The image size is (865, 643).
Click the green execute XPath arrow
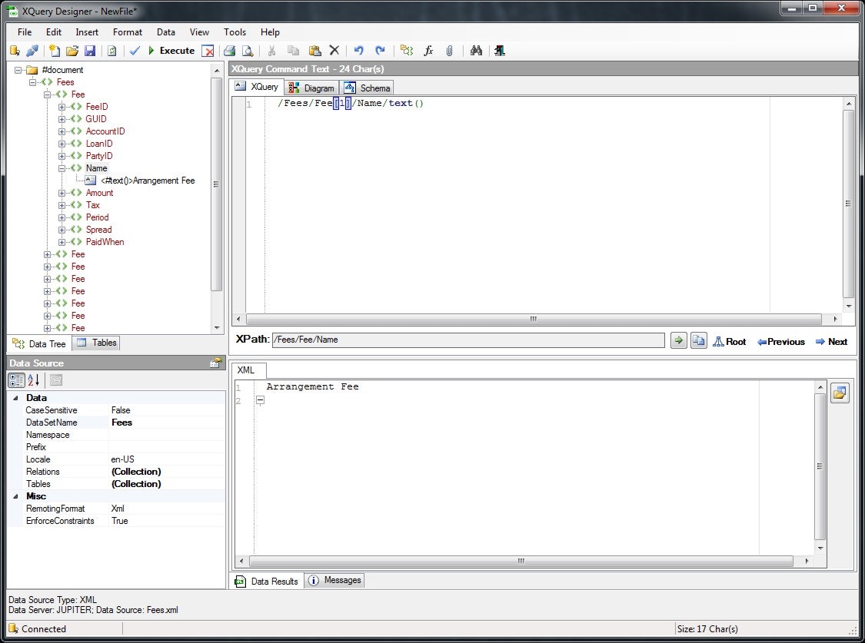pos(678,340)
